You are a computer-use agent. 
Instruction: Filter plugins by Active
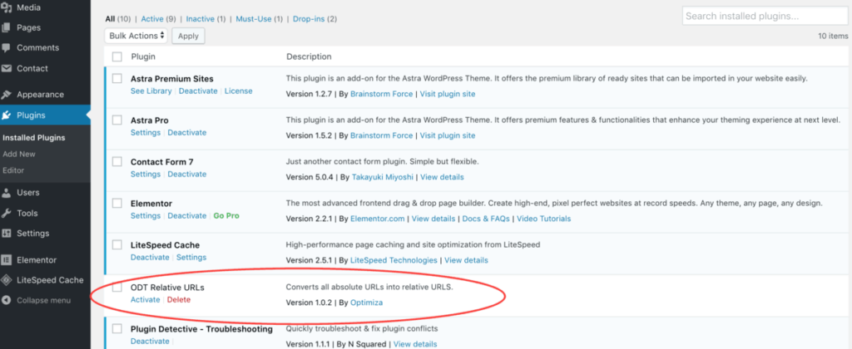coord(152,19)
